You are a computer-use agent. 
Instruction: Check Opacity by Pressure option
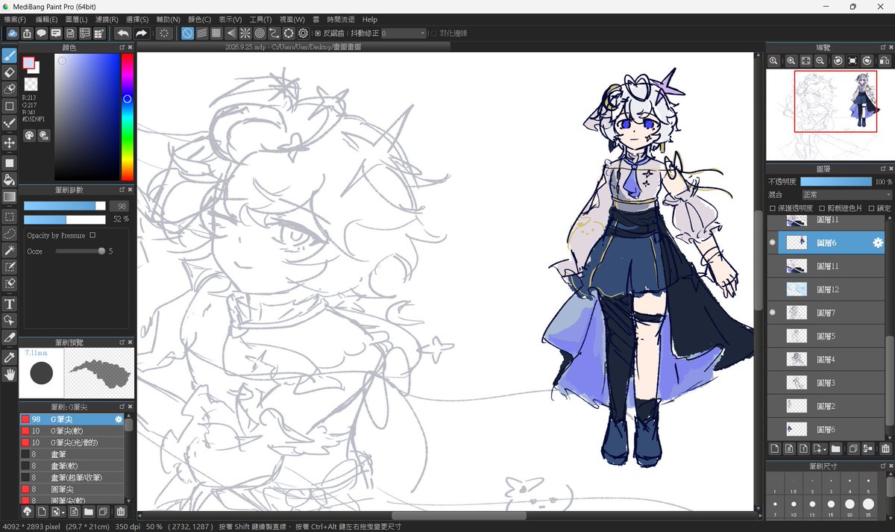[x=92, y=235]
